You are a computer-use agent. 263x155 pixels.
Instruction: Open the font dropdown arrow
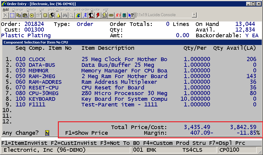coord(194,15)
